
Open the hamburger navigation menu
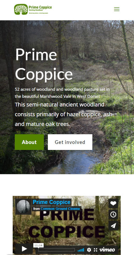(117, 9)
